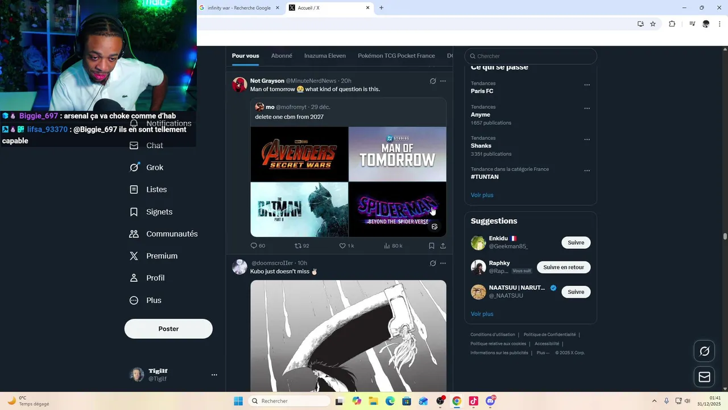This screenshot has width=728, height=410.
Task: Share Not Grayson's post
Action: click(x=443, y=246)
